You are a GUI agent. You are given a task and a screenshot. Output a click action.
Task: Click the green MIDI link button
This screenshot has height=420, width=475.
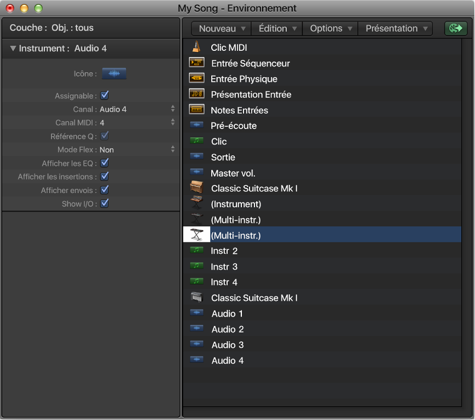point(456,28)
